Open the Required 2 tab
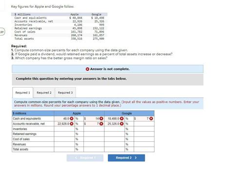Image resolution: width=231 pixels, height=187 pixels. (44, 93)
